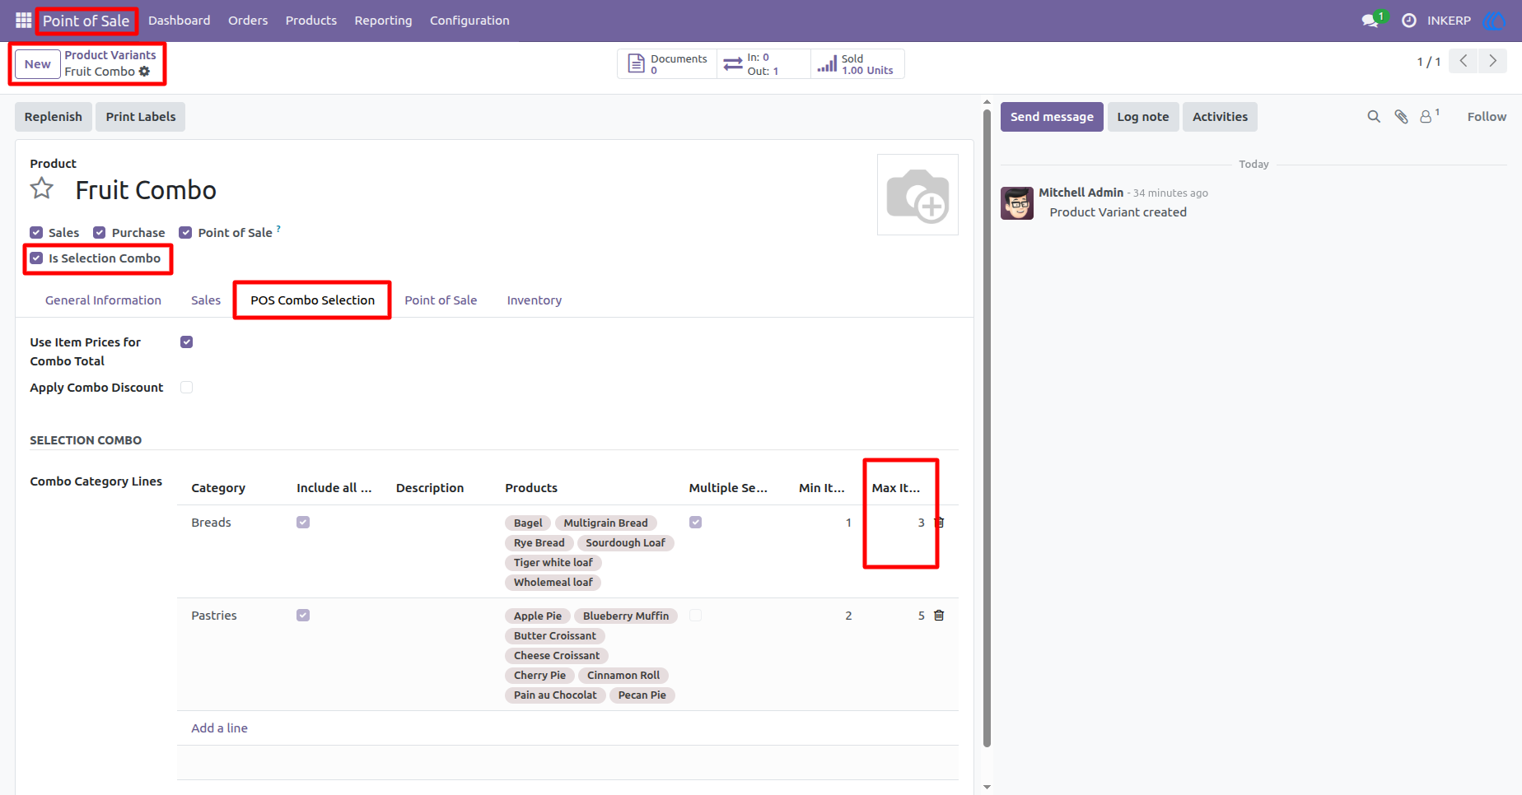Search messages in chatter

pos(1374,117)
